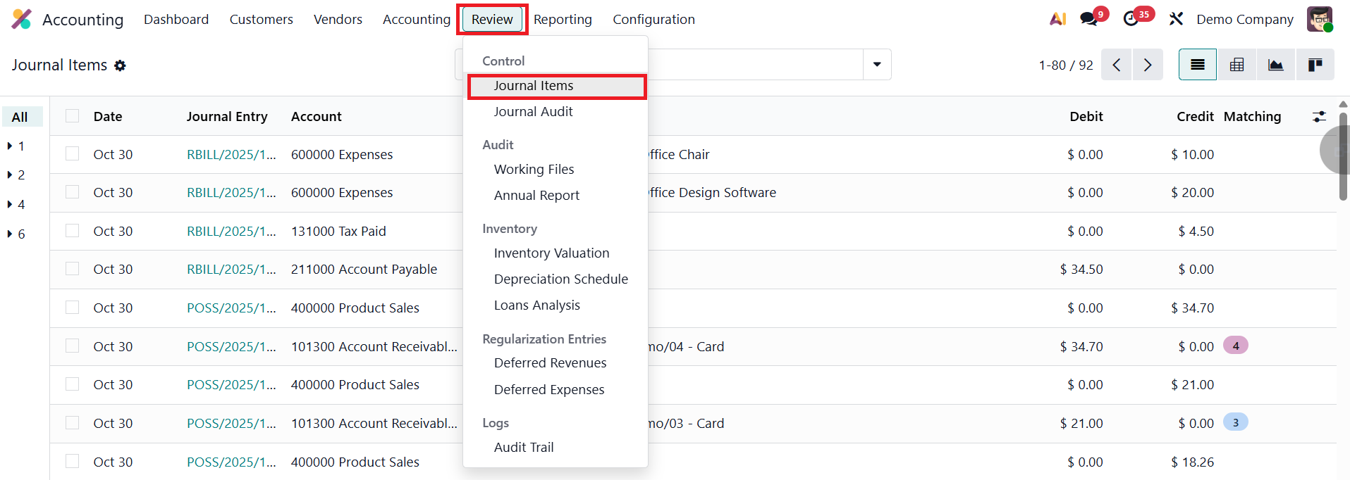Open the AI assistant icon
This screenshot has width=1350, height=480.
[1057, 19]
